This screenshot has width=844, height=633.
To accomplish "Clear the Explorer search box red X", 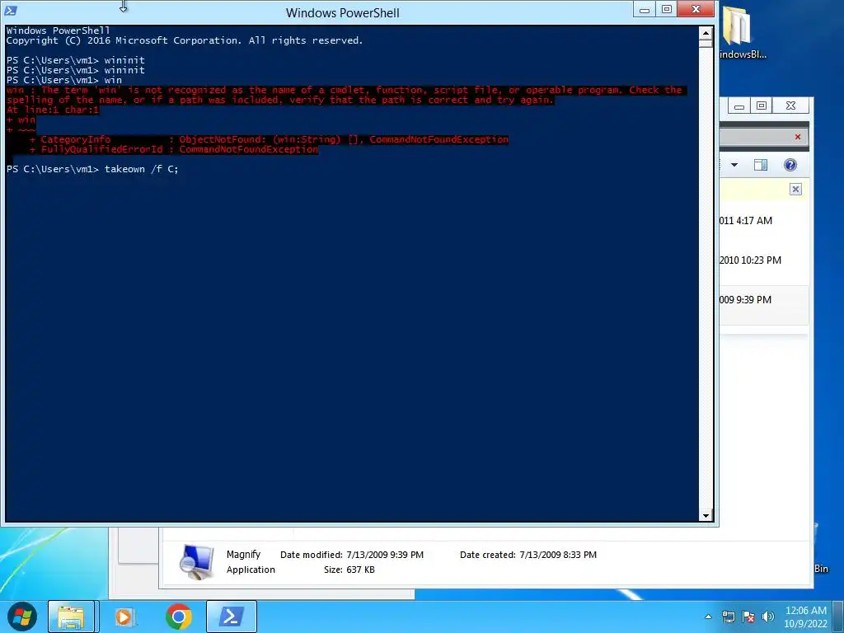I will 798,137.
